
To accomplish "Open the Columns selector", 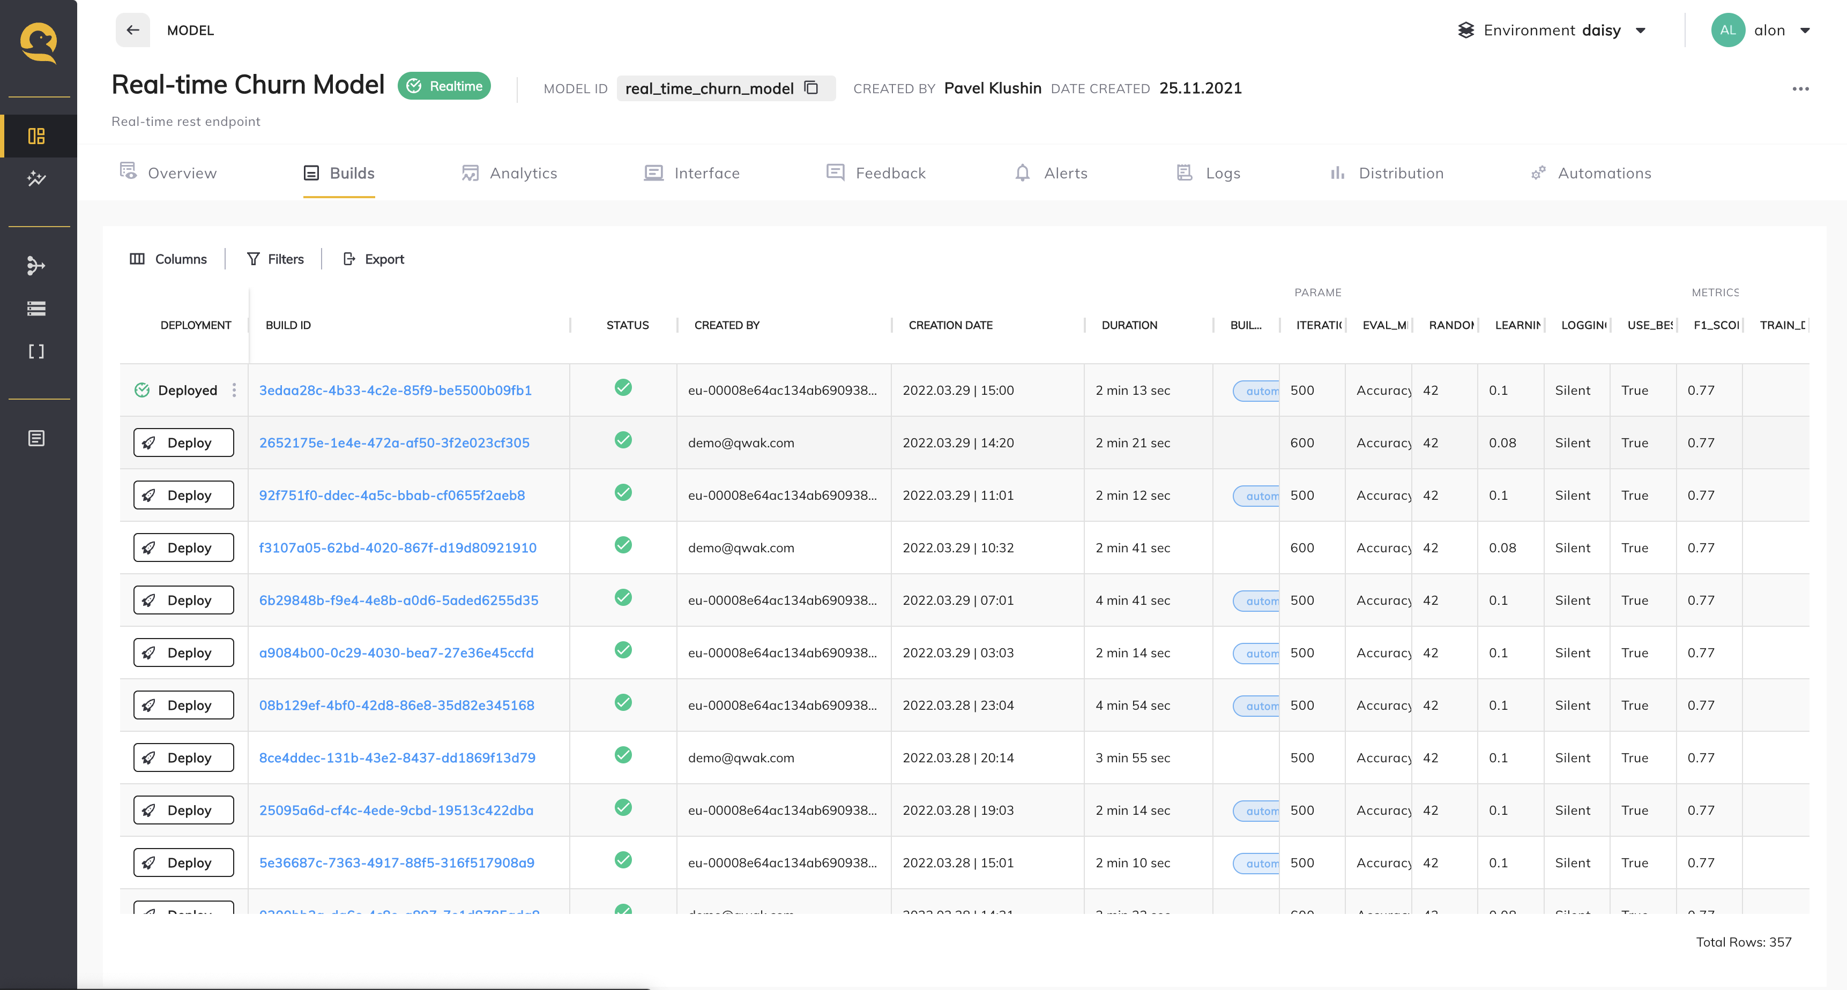I will point(168,259).
